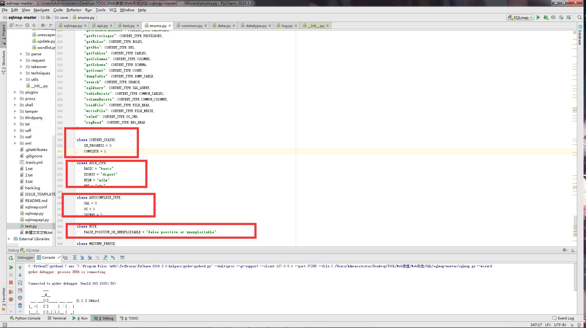Expand the External Libraries node
Image resolution: width=586 pixels, height=328 pixels.
point(9,239)
